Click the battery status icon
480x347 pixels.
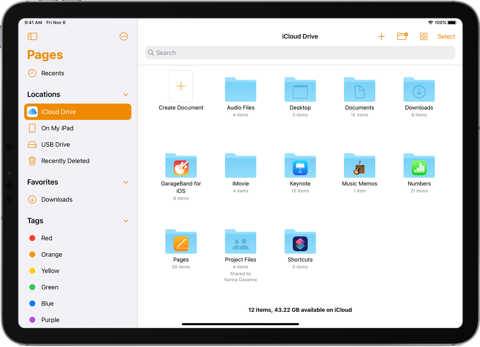coord(452,23)
